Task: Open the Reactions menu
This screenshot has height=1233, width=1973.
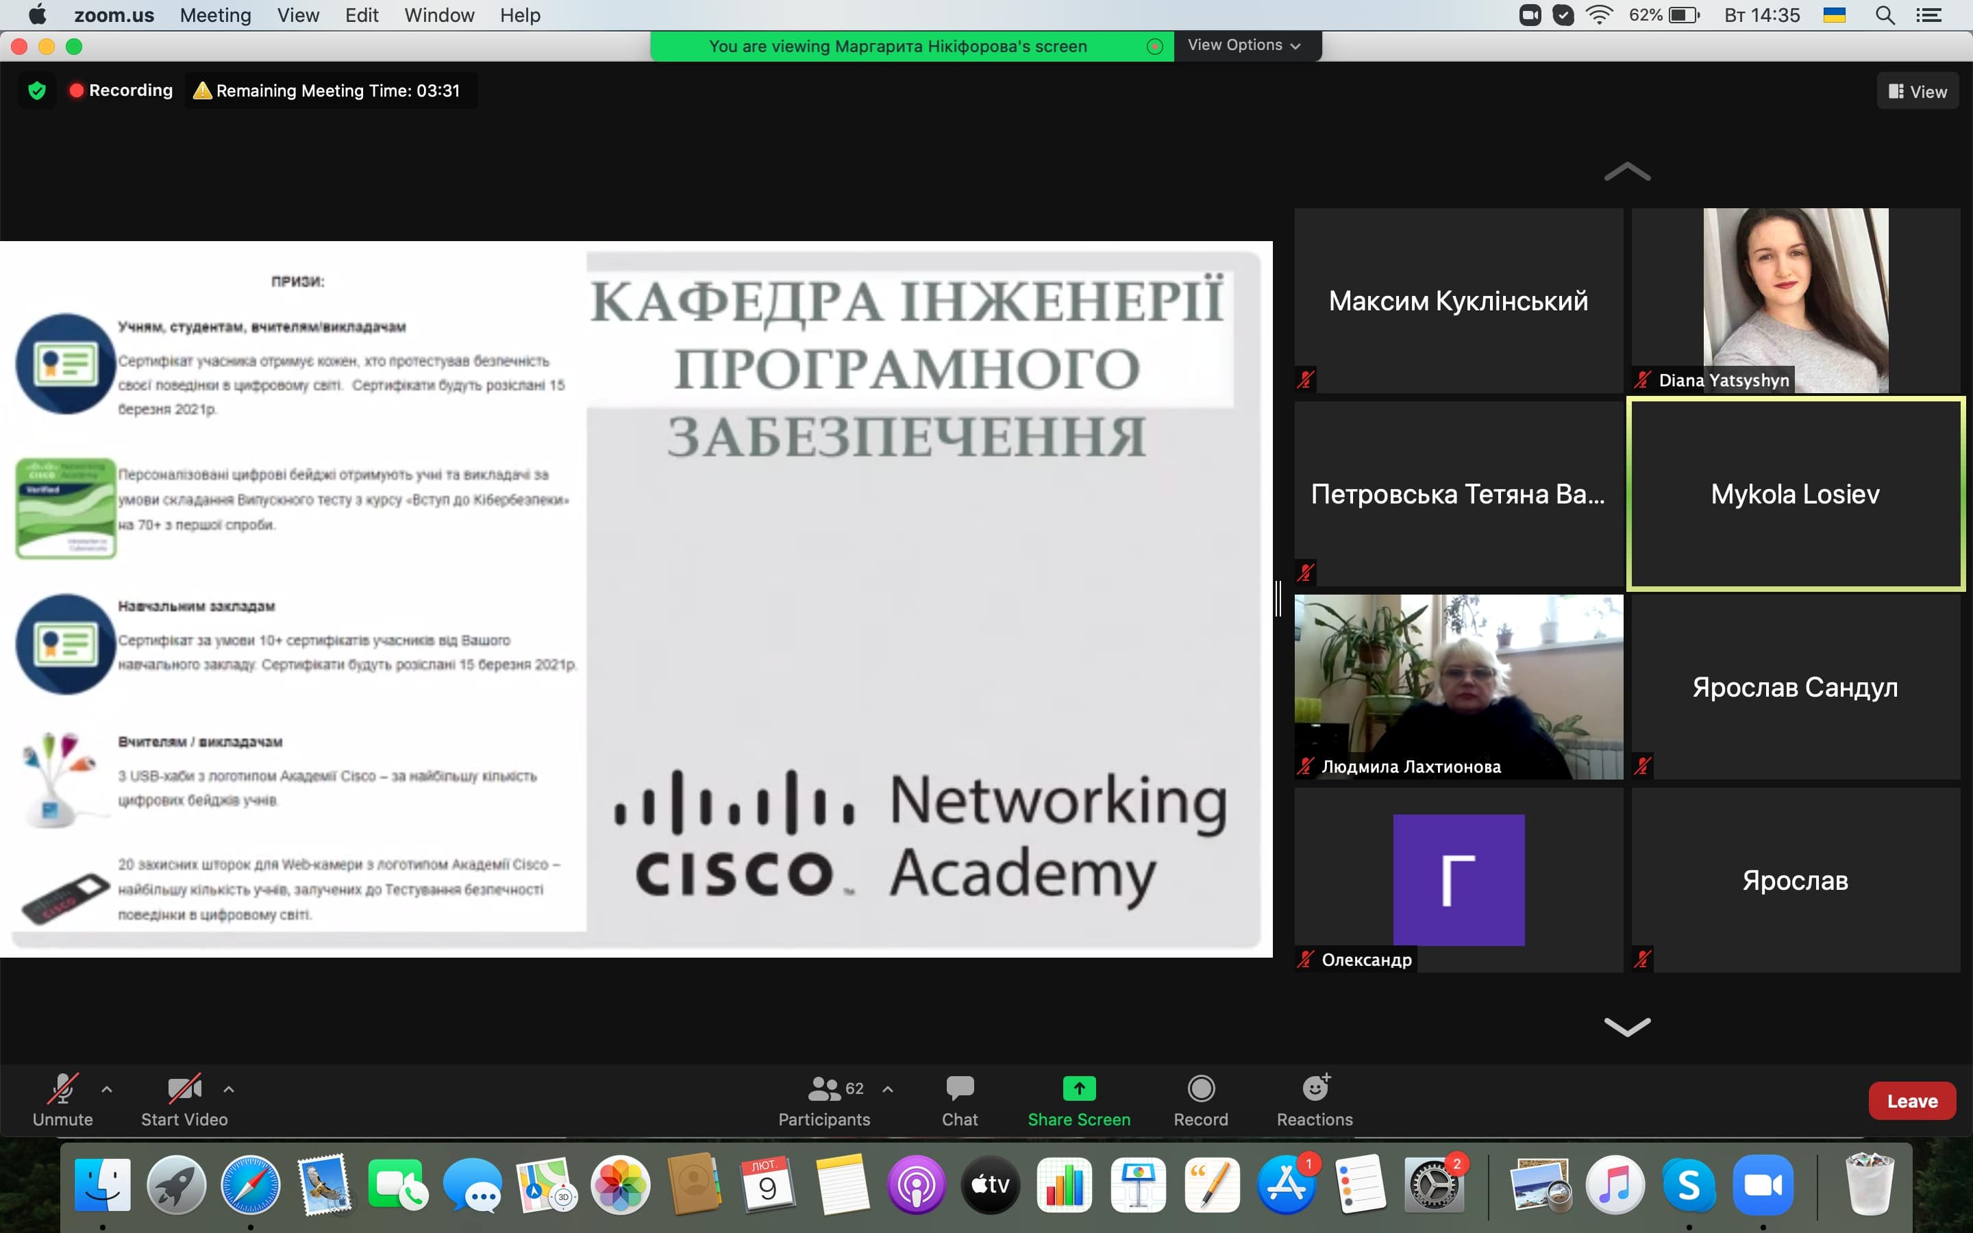Action: (x=1314, y=1099)
